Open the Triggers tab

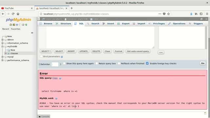pos(196,24)
